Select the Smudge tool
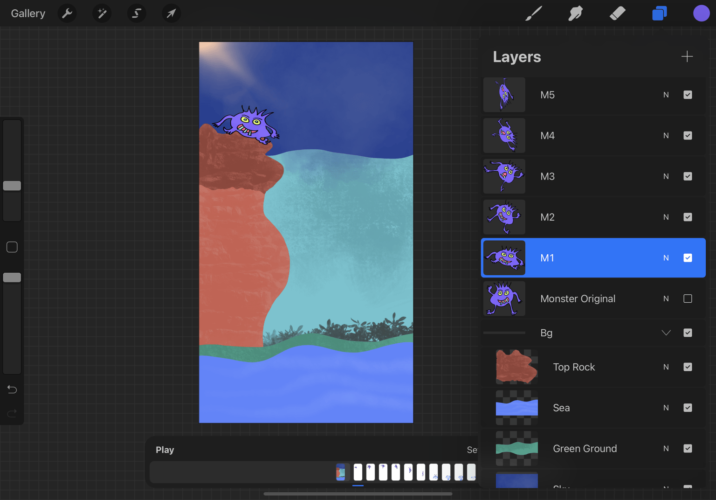Image resolution: width=716 pixels, height=500 pixels. pos(576,13)
